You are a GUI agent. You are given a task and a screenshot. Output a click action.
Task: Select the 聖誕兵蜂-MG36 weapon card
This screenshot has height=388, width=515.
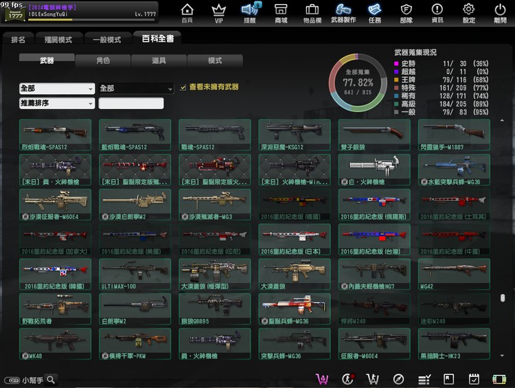295,309
